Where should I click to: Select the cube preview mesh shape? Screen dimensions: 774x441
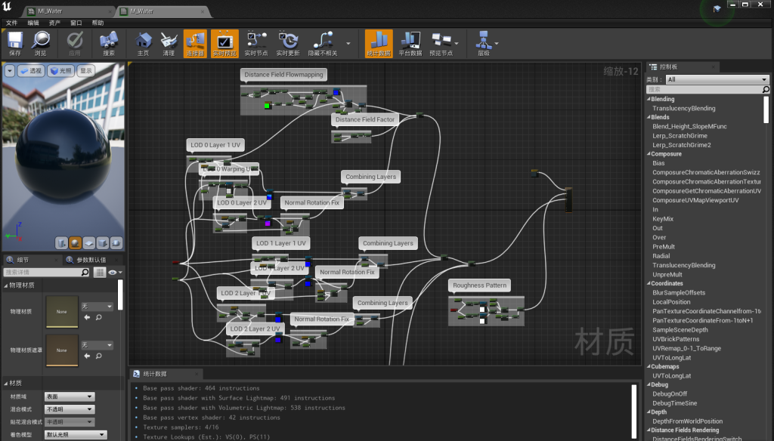(x=103, y=242)
